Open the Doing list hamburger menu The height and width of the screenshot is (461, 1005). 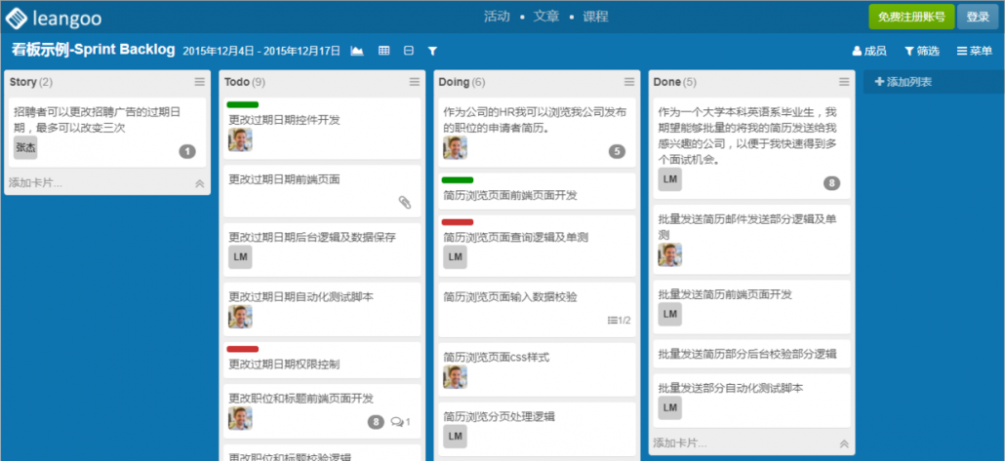[x=629, y=82]
